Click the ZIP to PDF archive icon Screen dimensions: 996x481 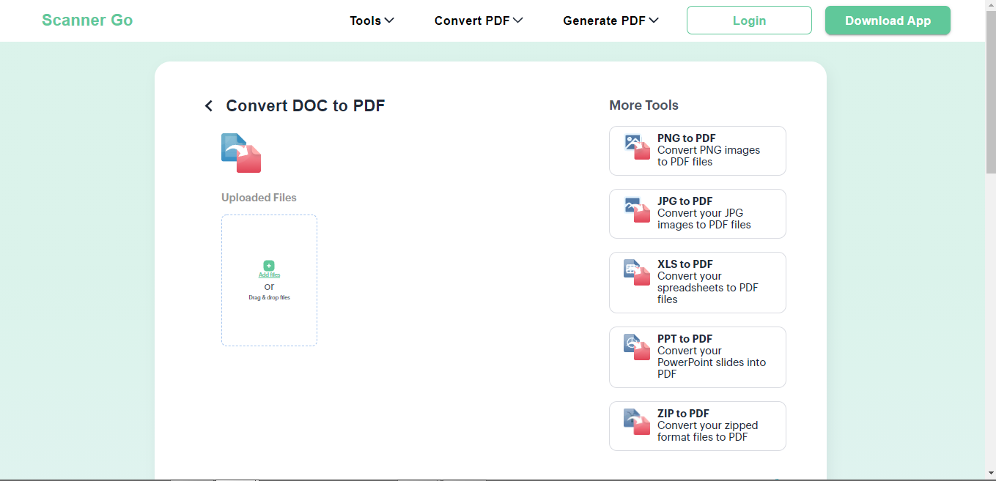click(637, 422)
